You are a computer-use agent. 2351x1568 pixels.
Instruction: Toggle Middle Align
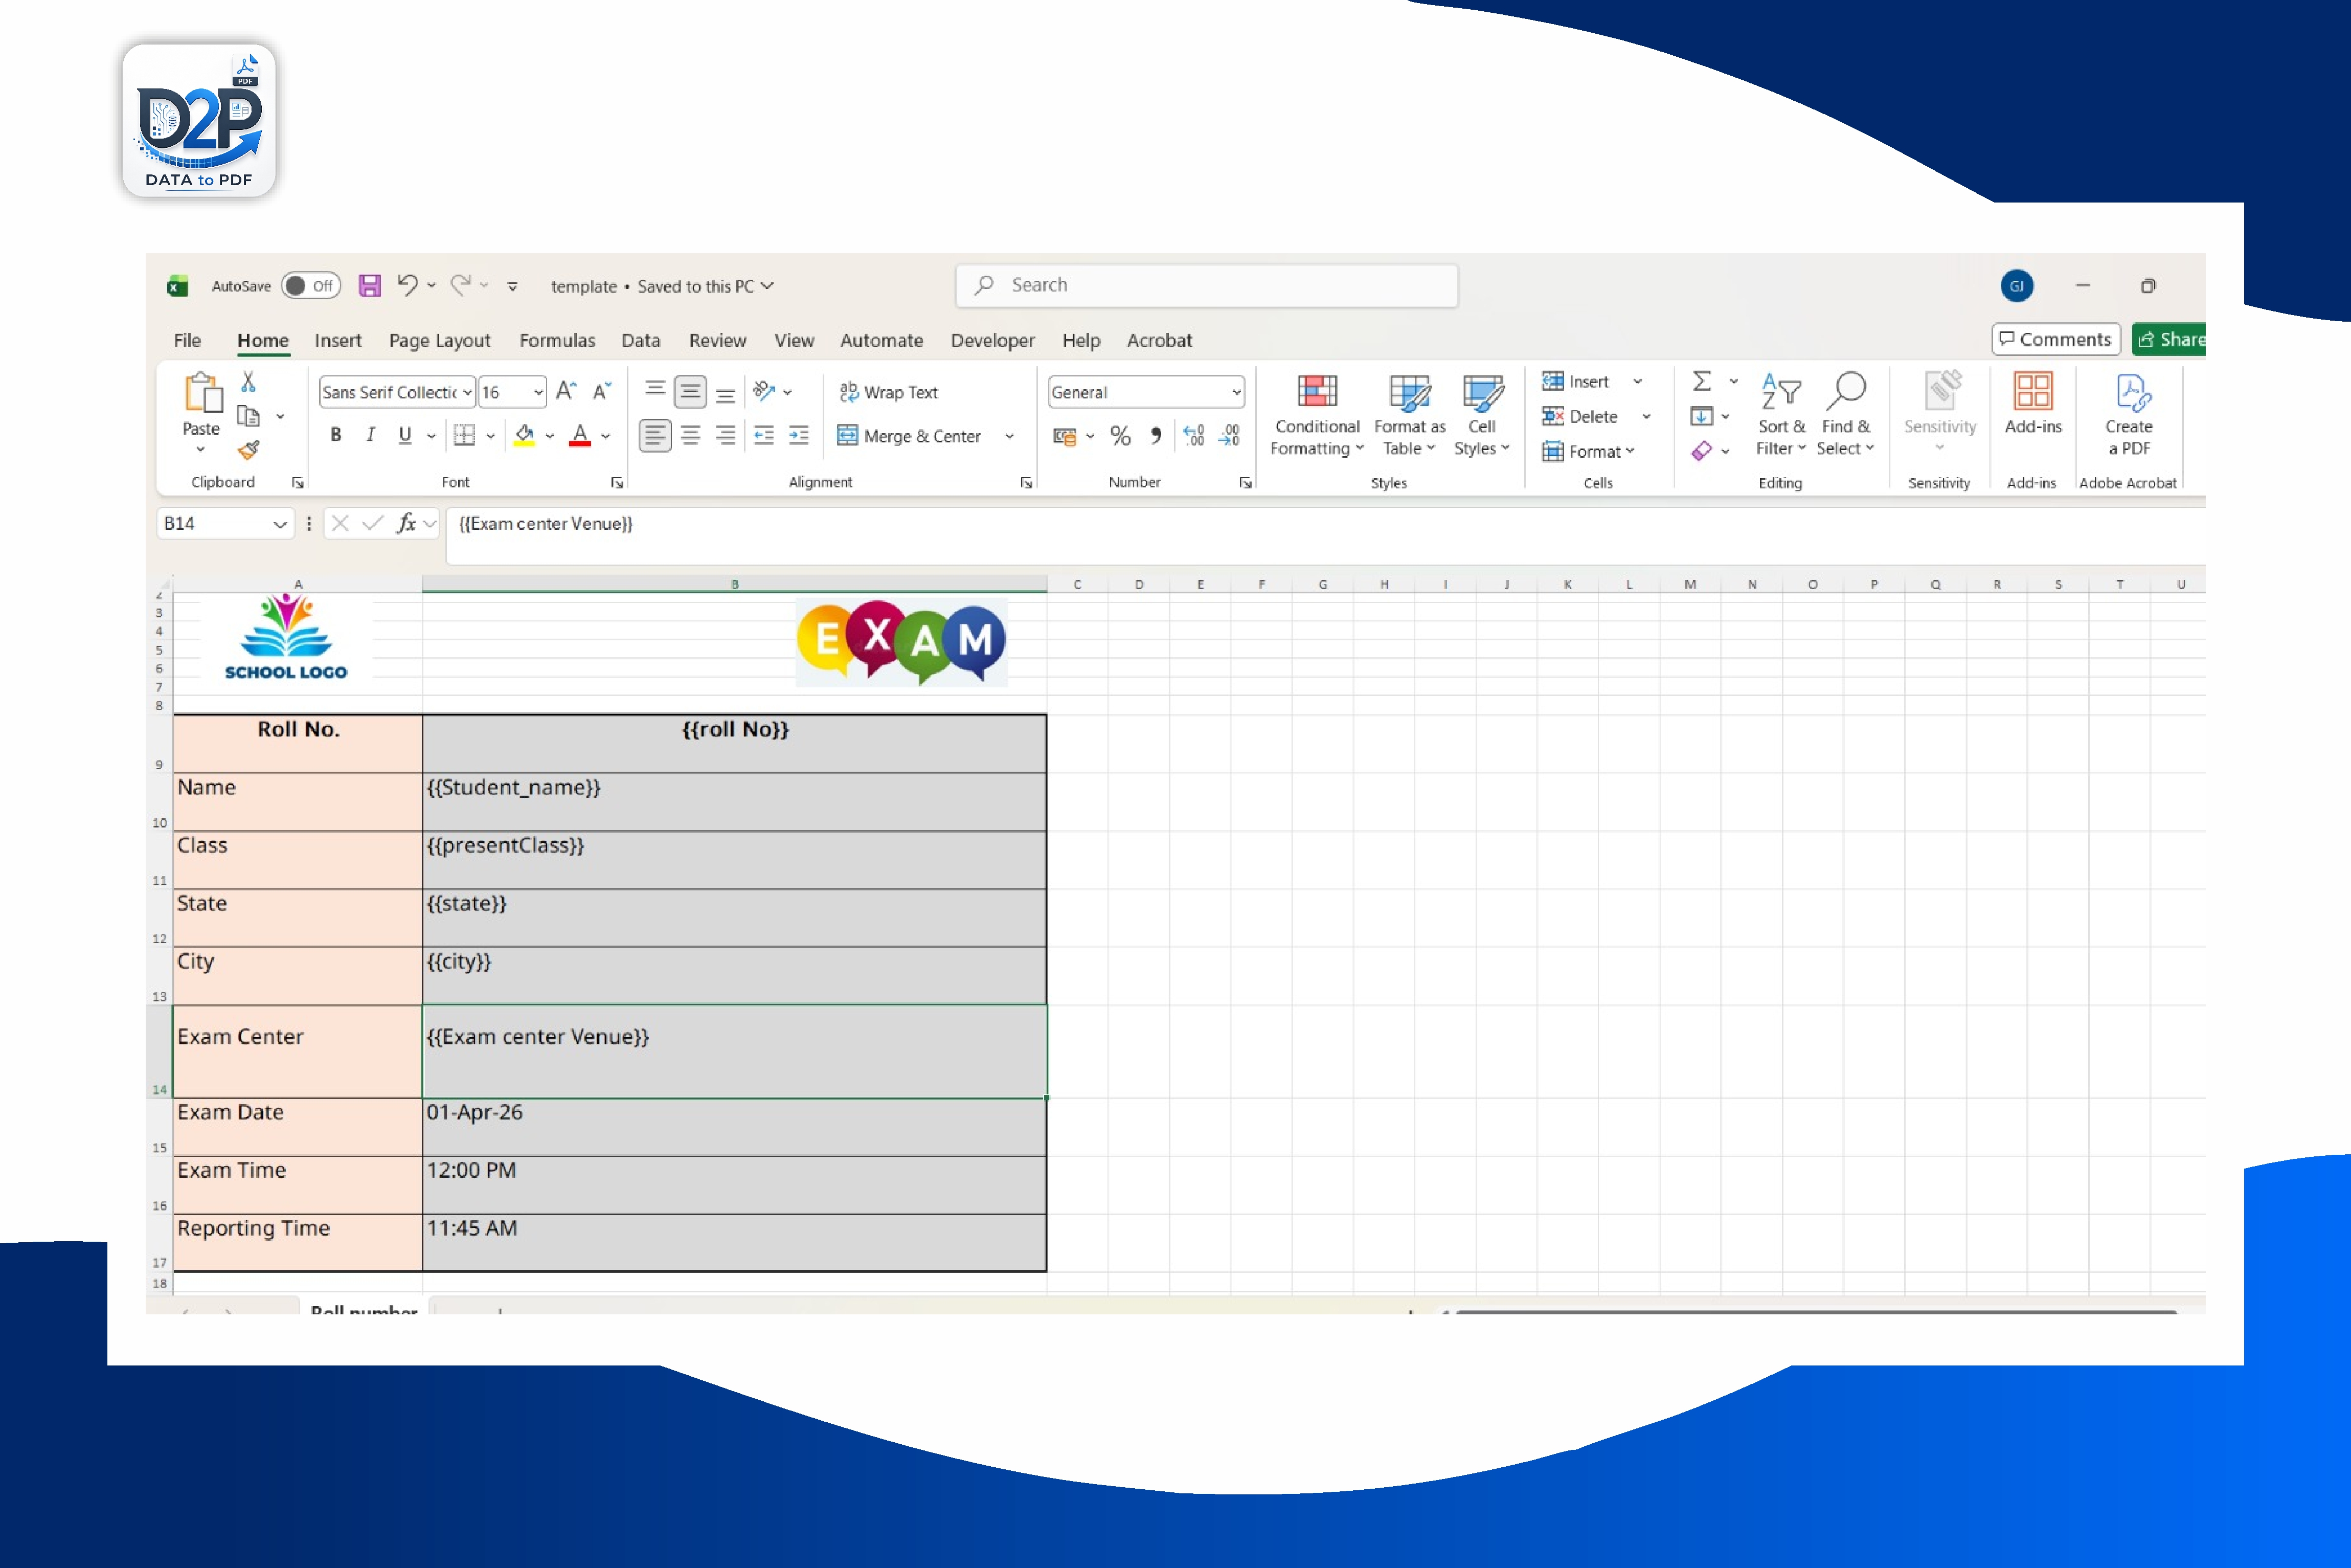[x=690, y=391]
